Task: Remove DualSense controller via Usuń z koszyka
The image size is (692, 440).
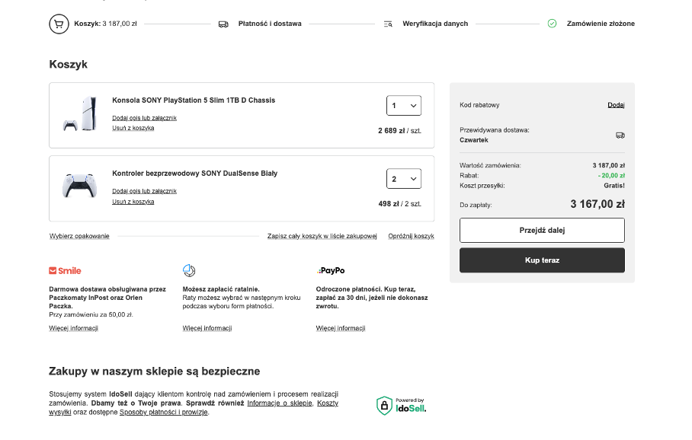Action: point(133,202)
